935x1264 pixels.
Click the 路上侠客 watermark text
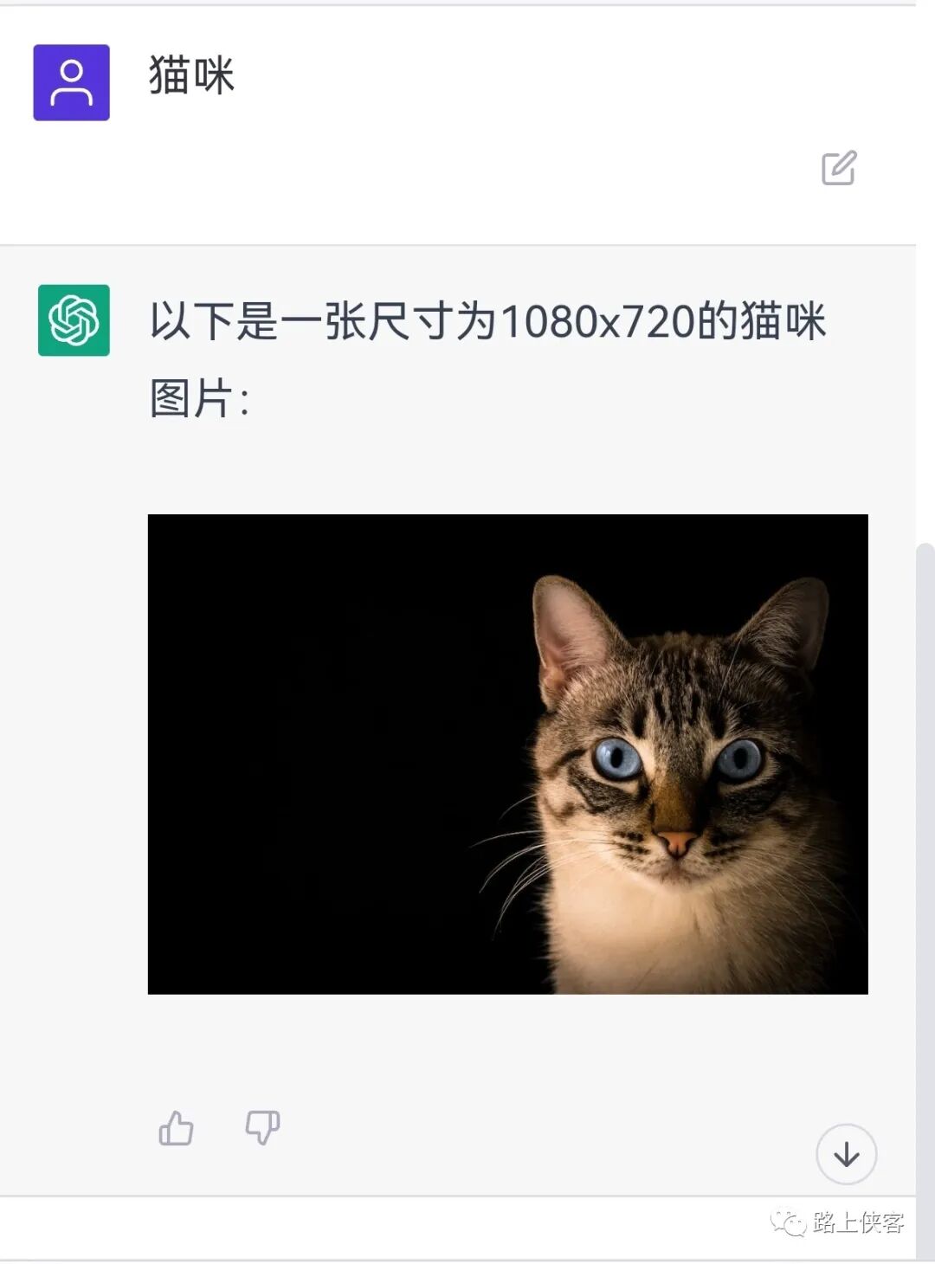point(858,1222)
